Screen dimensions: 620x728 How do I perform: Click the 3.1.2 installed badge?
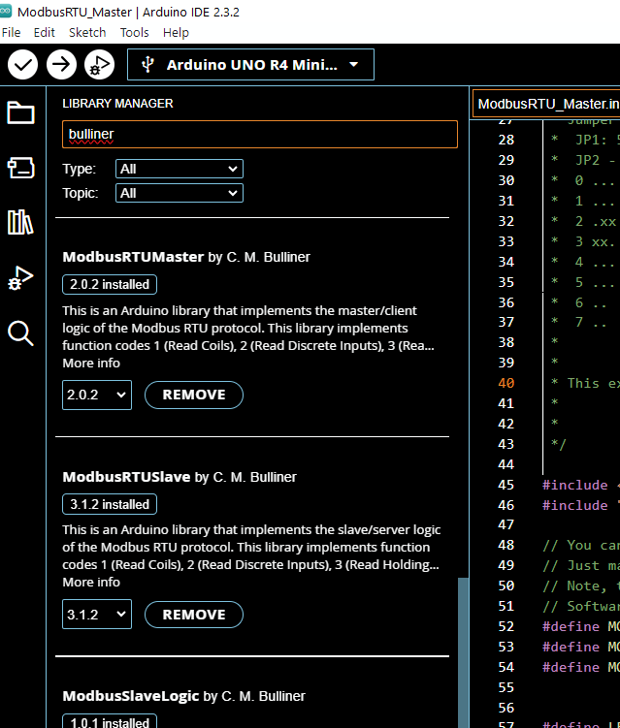(110, 505)
